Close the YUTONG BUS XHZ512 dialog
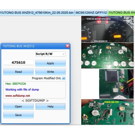The height and width of the screenshot is (135, 135). (x=67, y=46)
